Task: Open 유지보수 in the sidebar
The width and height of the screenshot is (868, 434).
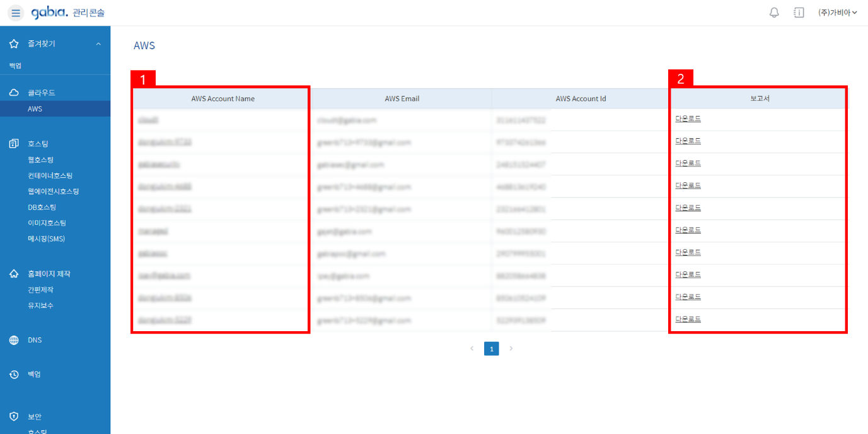Action: coord(40,305)
